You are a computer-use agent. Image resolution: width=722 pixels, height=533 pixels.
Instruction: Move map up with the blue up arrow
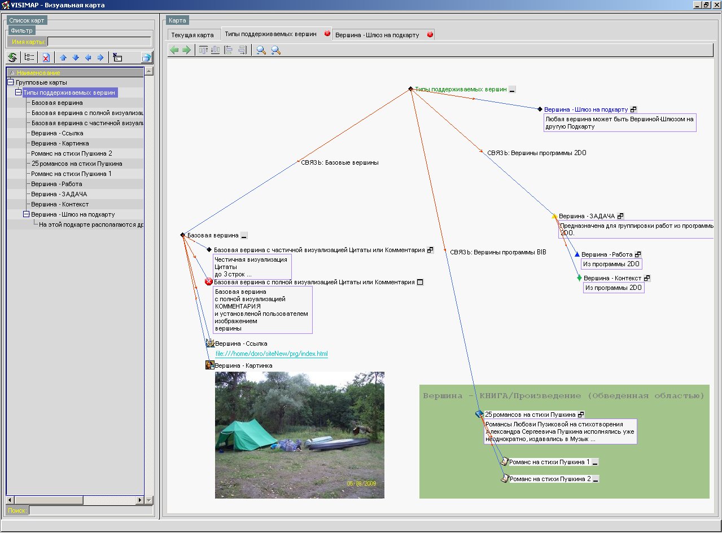pos(63,57)
